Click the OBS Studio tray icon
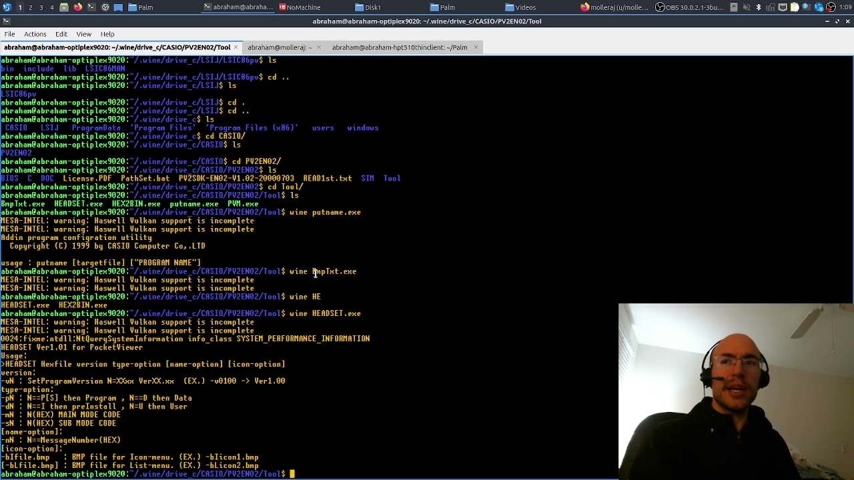Screen dimensions: 854x480 (x=831, y=7)
